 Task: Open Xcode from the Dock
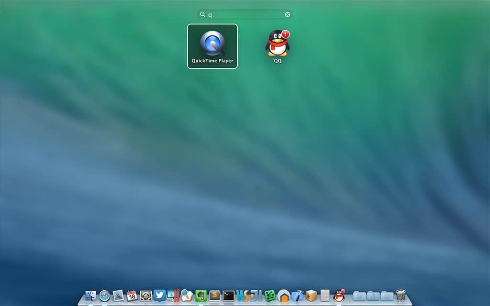click(298, 295)
